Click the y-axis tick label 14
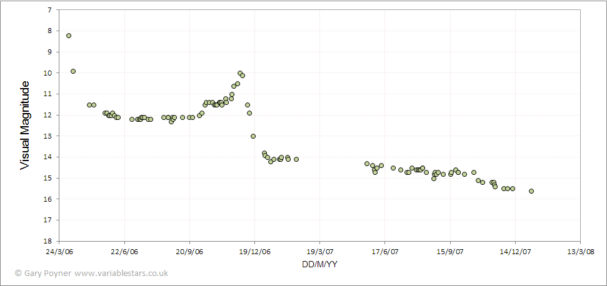607x286 pixels. 49,157
